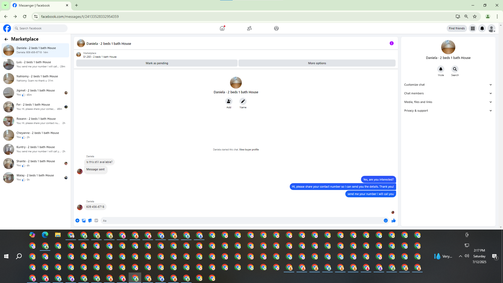Click the Mute notifications bell icon
Viewport: 503px width, 283px height.
[x=441, y=69]
